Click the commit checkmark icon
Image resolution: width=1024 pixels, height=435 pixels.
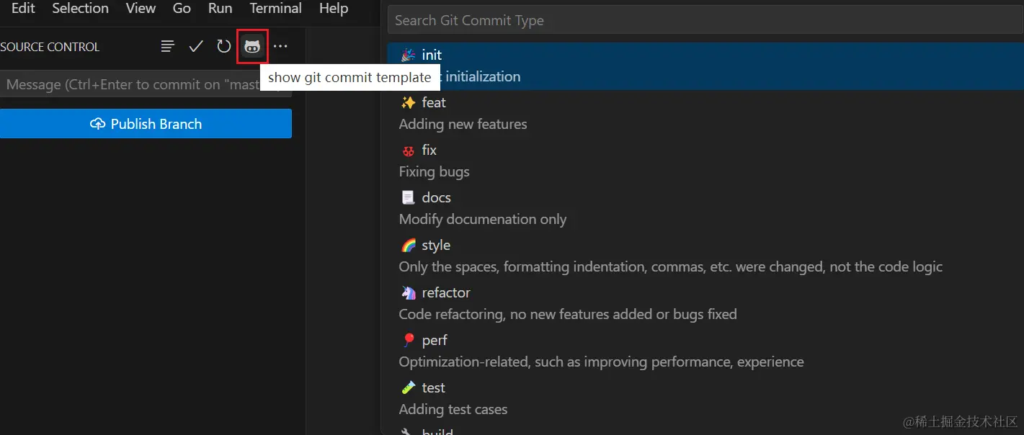[x=196, y=47]
